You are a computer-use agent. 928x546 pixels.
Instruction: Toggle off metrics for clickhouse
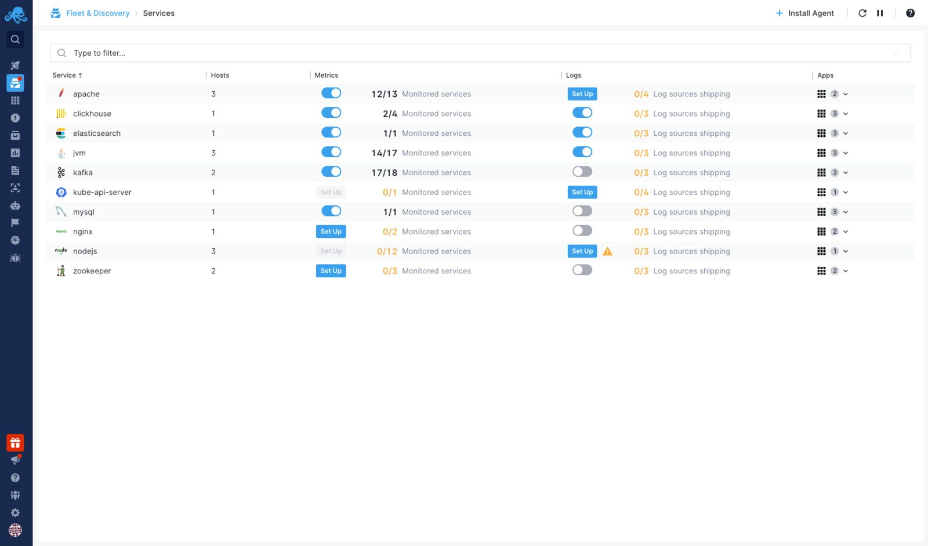331,113
